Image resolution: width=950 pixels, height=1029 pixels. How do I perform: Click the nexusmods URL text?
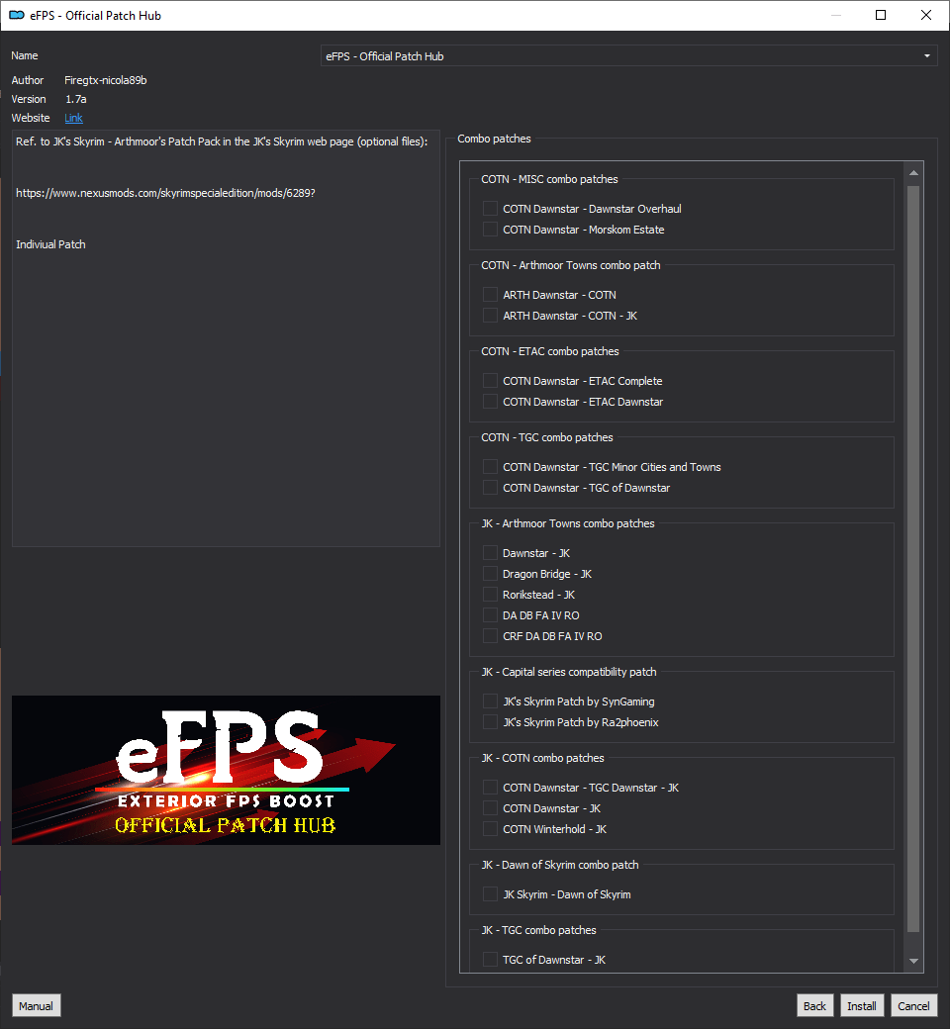pos(165,193)
